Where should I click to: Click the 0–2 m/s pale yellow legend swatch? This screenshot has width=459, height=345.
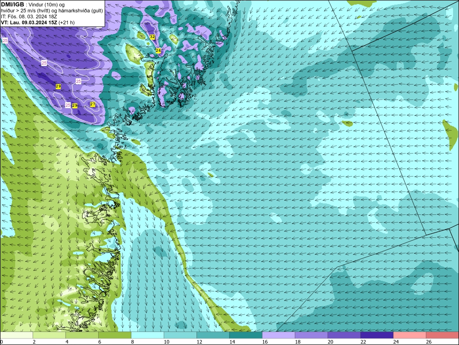[x=17, y=335]
